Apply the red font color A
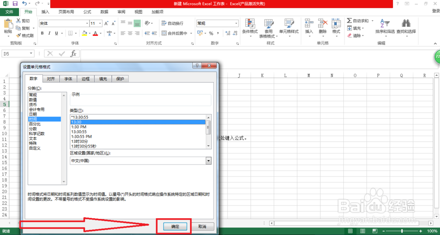This screenshot has width=440, height=235. point(95,33)
